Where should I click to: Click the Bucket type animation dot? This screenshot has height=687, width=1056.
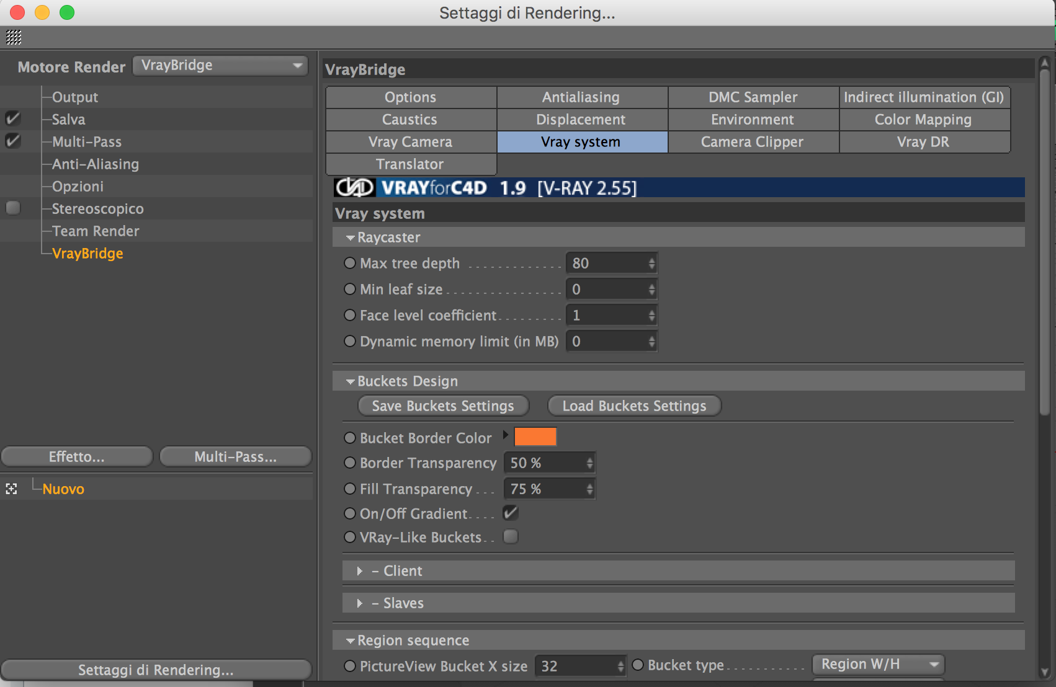tap(638, 665)
